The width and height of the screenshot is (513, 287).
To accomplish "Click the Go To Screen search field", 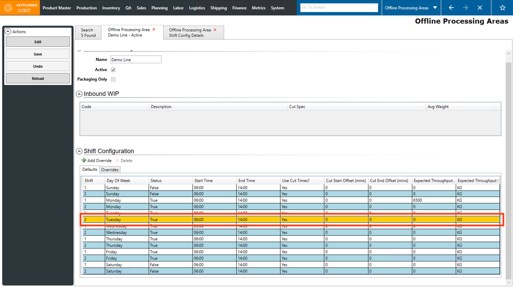I will tap(339, 7).
